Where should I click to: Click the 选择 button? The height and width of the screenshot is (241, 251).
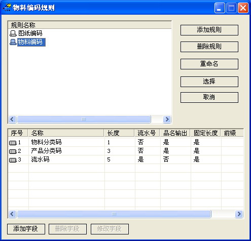pos(209,82)
